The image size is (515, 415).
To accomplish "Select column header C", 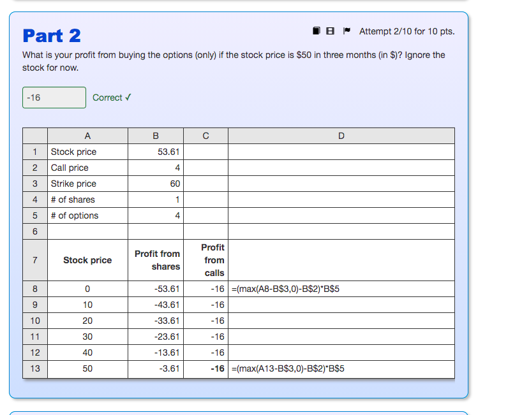I will 205,136.
